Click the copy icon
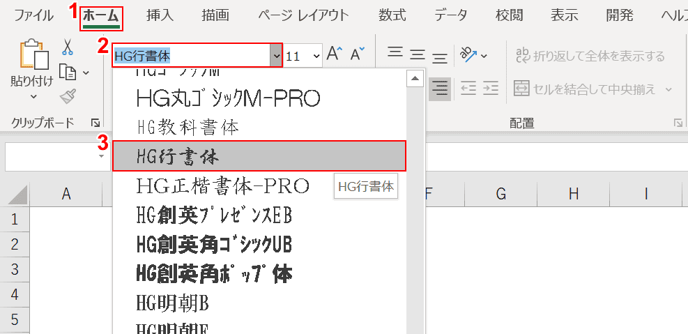This screenshot has height=334, width=688. [x=68, y=72]
